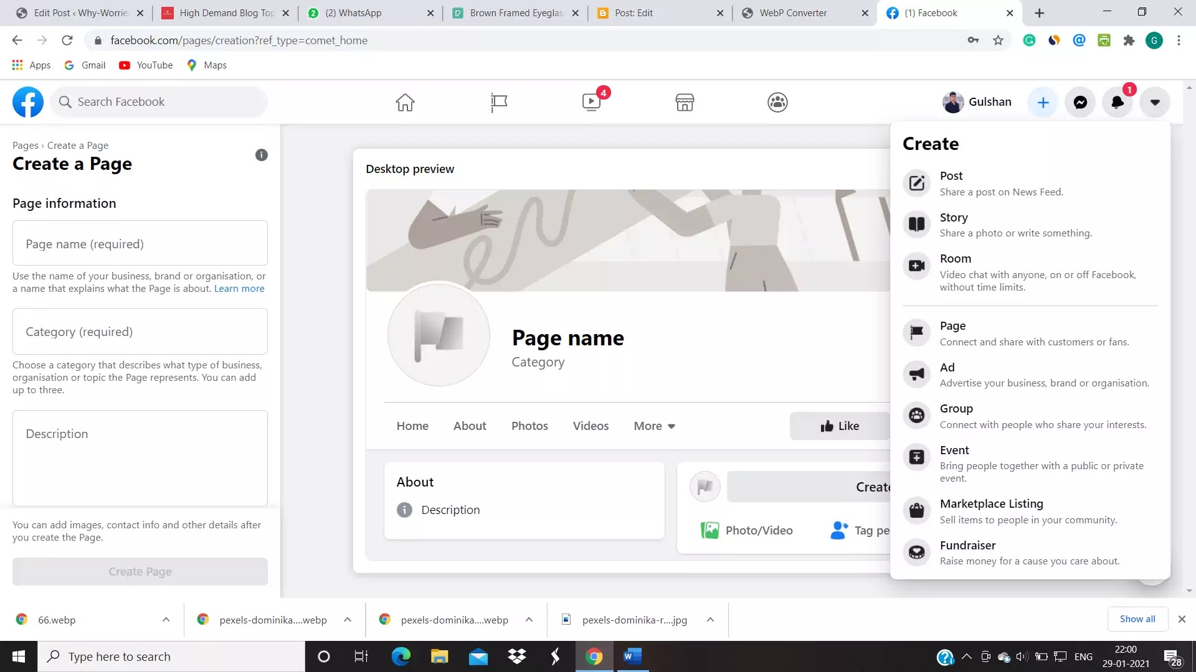Expand options for 66.webp download

[166, 620]
